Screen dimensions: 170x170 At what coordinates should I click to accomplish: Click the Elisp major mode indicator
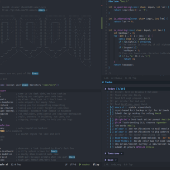tap(96, 164)
